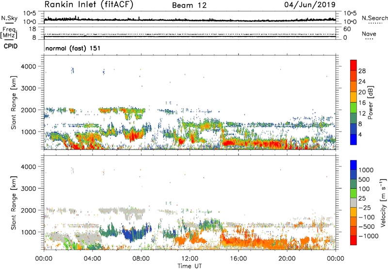Viewport: 388px width, 269px height.
Task: Click the 'Nave' legend label
Action: click(x=369, y=34)
